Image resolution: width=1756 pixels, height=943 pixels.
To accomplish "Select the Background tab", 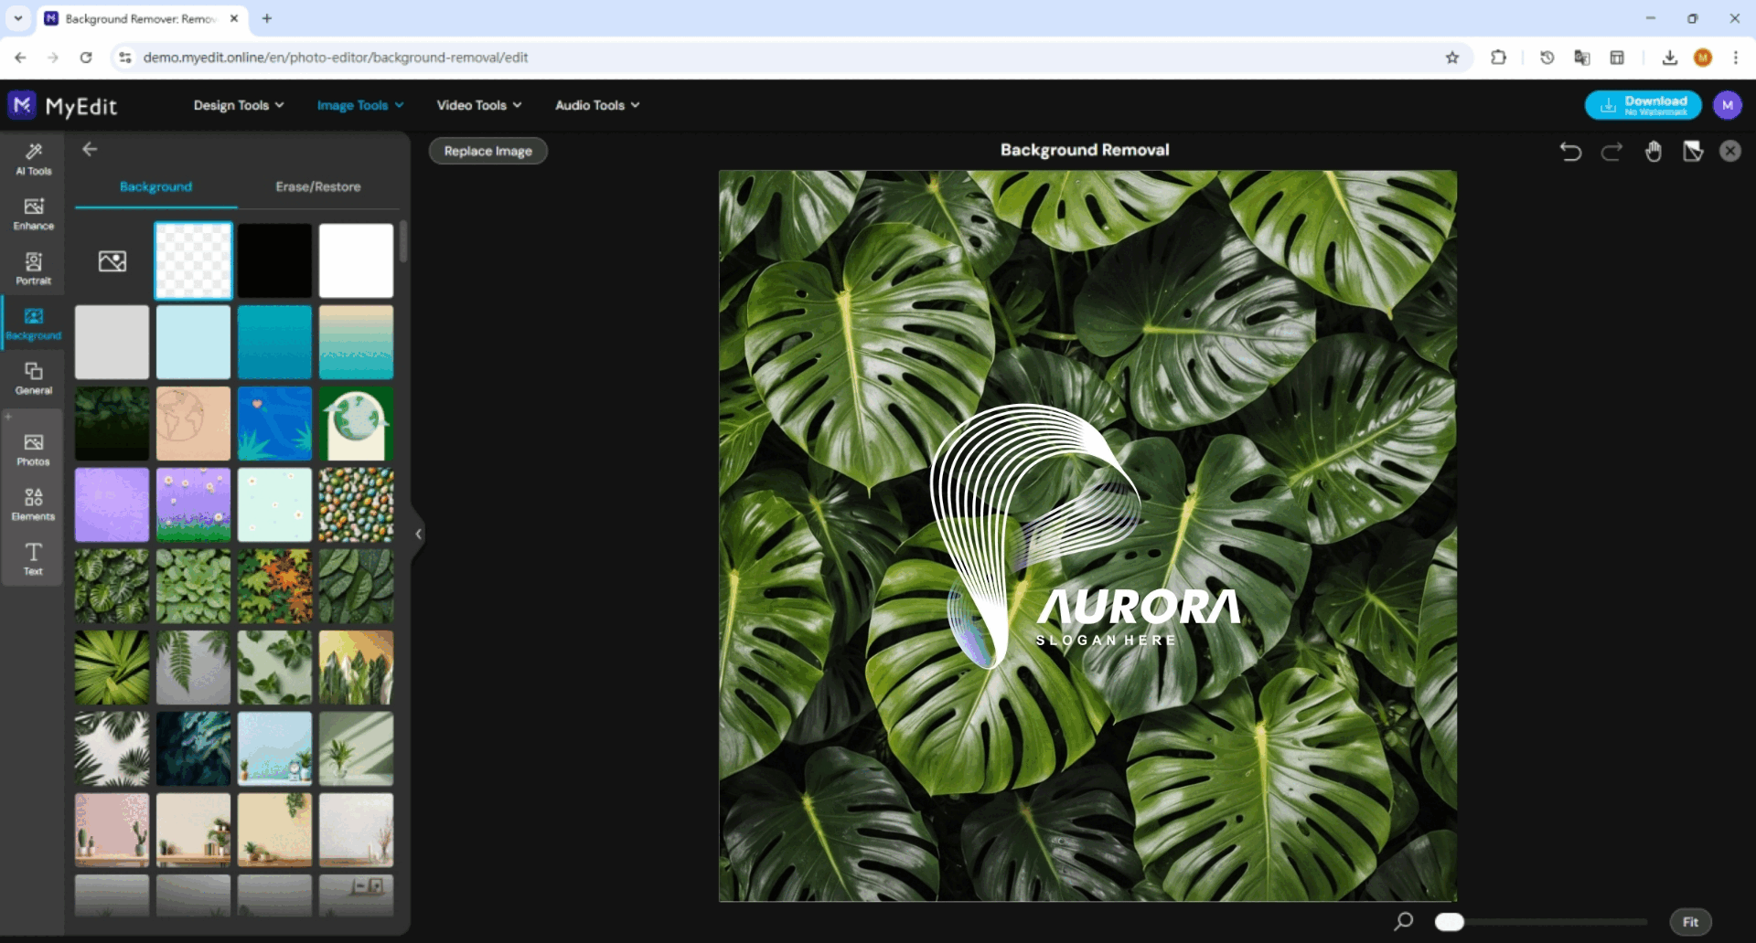I will 156,186.
